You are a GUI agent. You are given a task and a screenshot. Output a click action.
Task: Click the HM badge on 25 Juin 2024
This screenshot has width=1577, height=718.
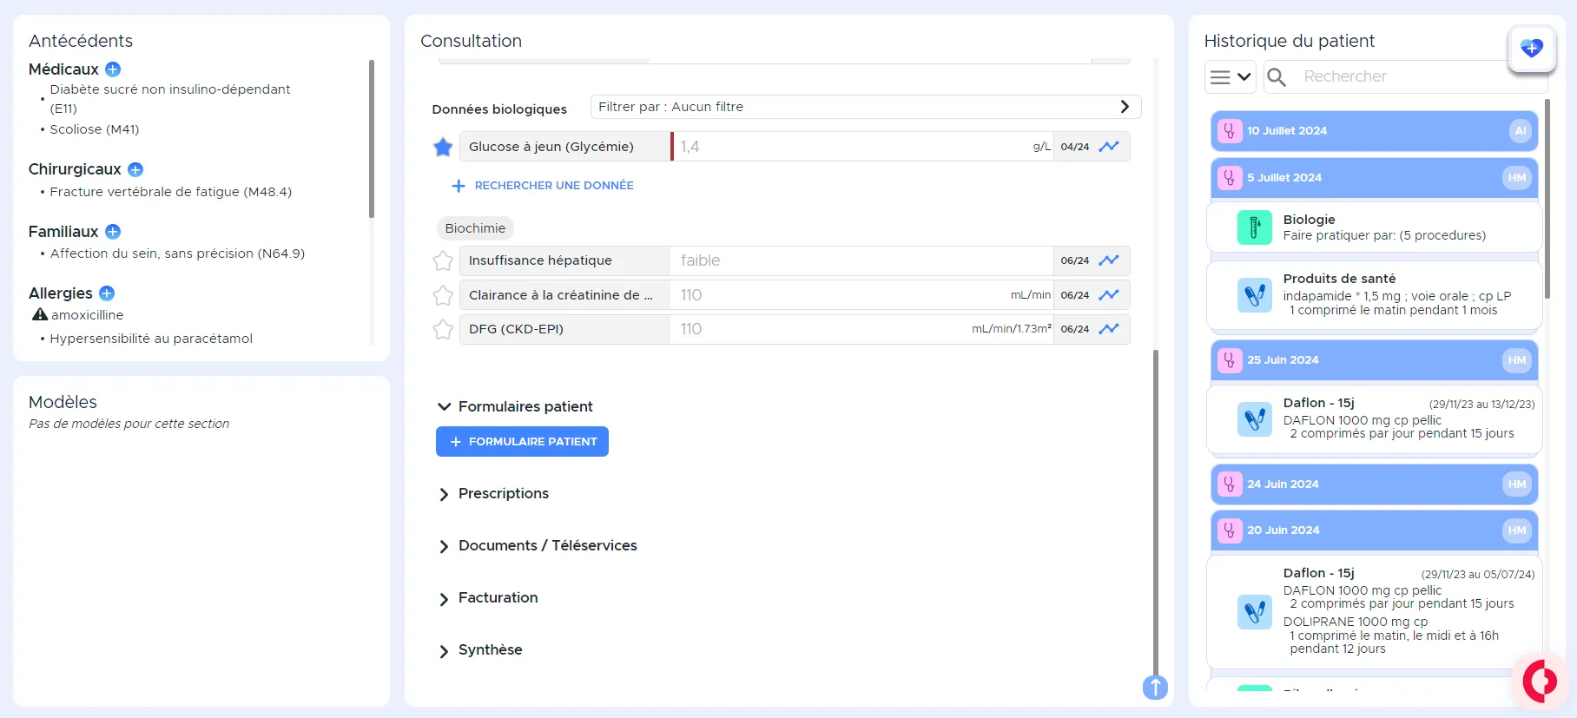(1517, 360)
